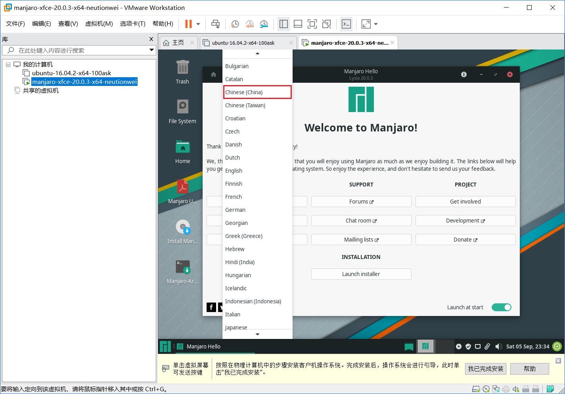Image resolution: width=565 pixels, height=394 pixels.
Task: Enter full screen mode icon in the toolbar
Action: pos(312,24)
